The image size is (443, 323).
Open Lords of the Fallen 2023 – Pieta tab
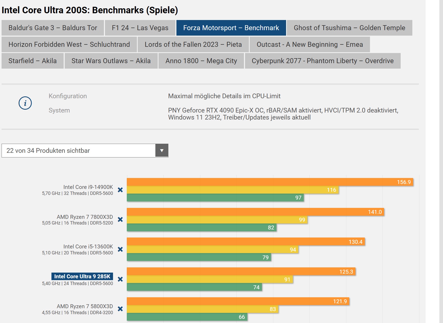[x=193, y=44]
